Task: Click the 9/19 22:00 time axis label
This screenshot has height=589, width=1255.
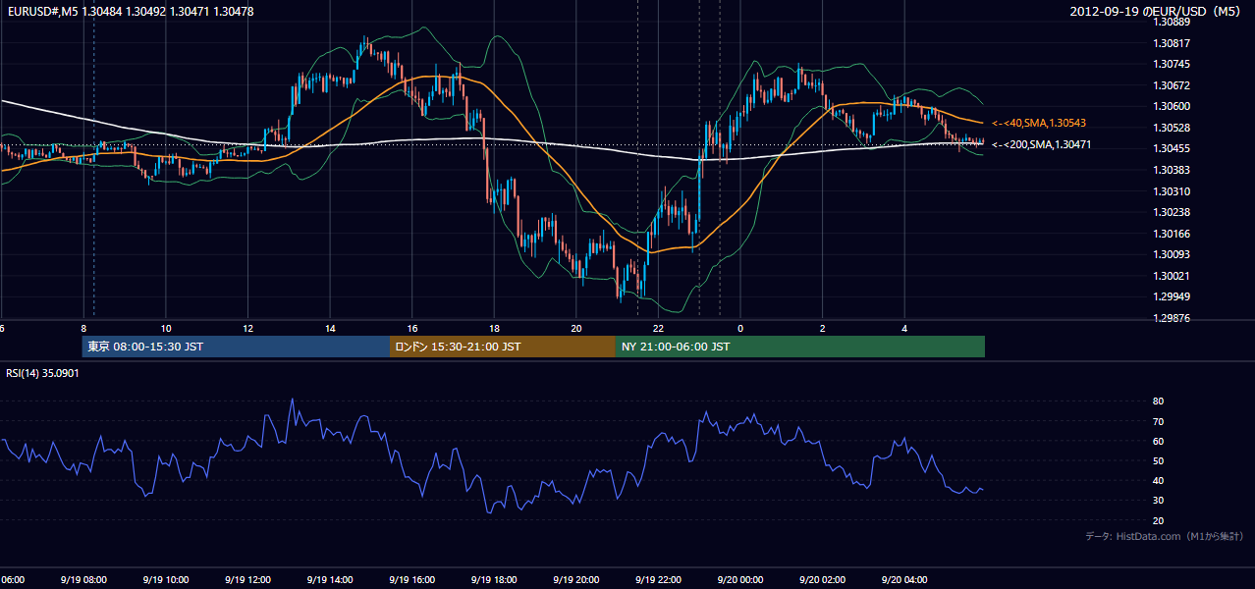Action: (659, 580)
